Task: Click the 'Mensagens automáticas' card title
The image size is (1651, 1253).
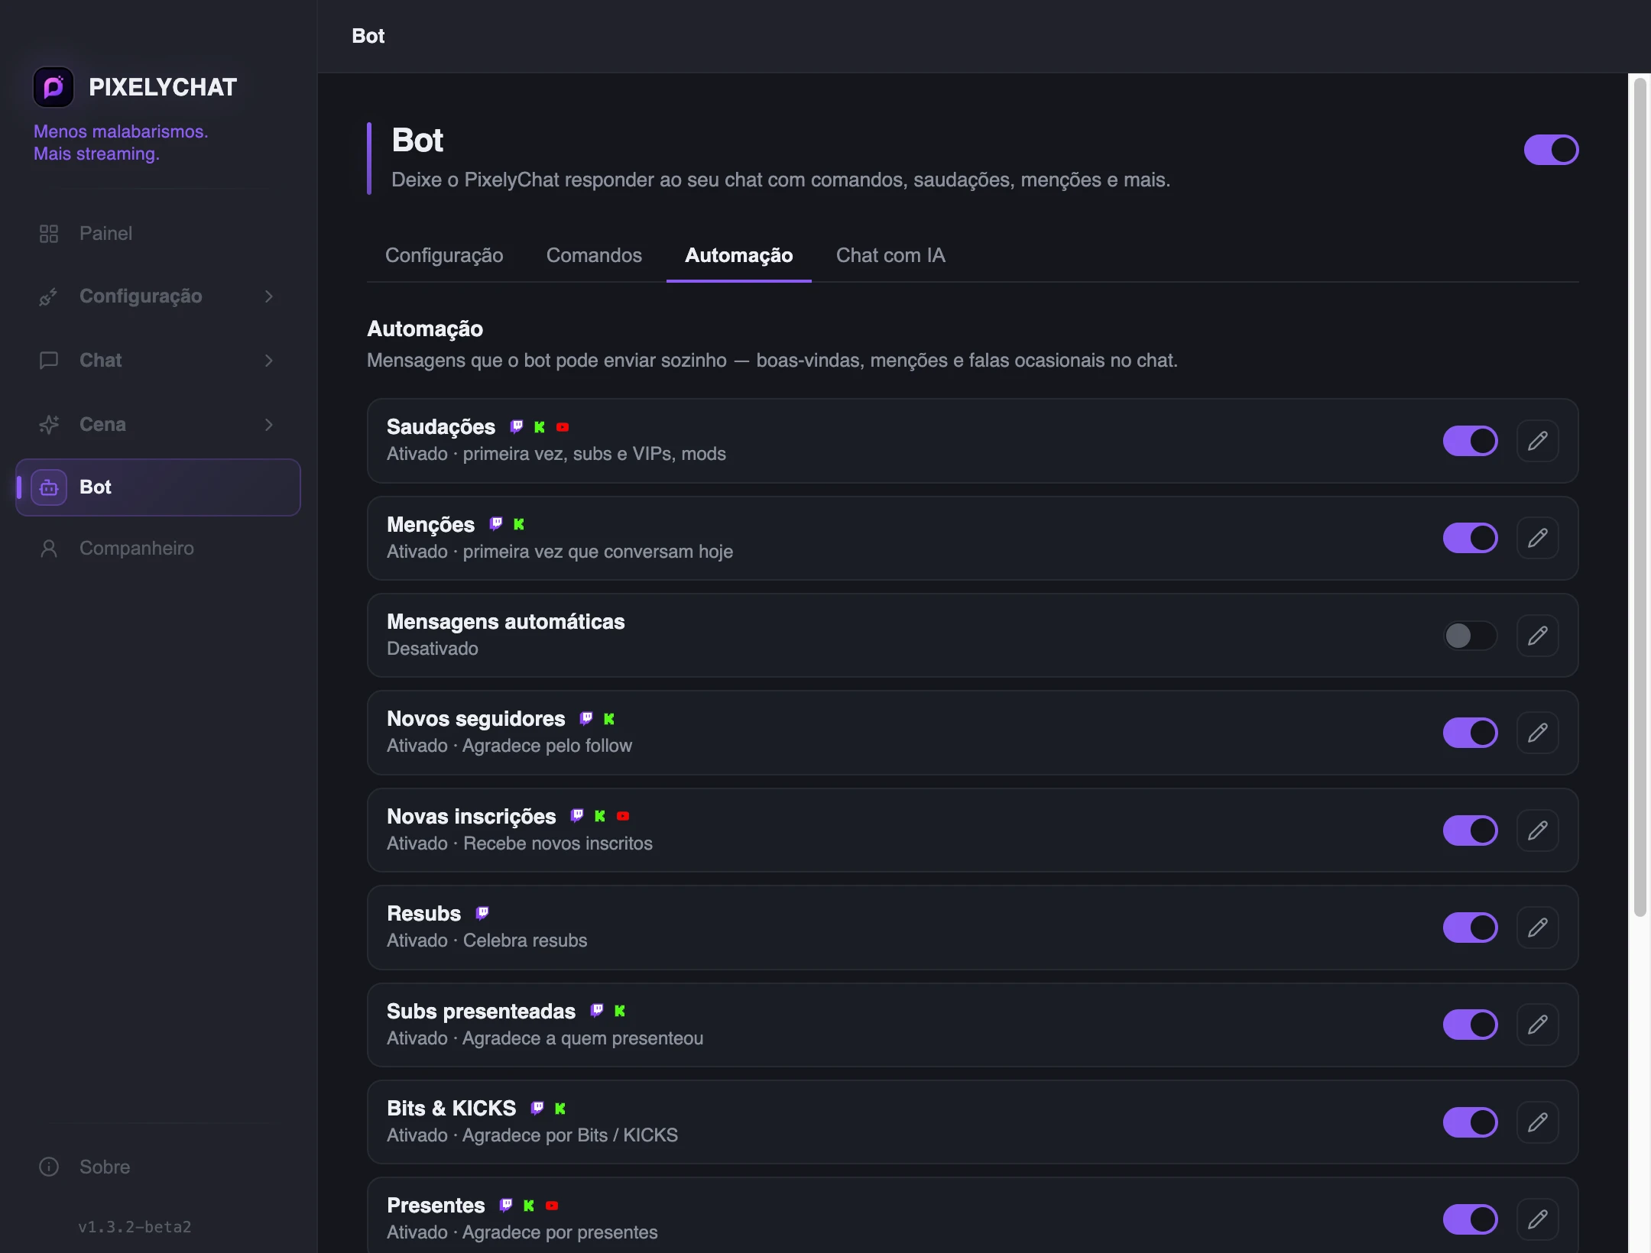Action: pos(506,622)
